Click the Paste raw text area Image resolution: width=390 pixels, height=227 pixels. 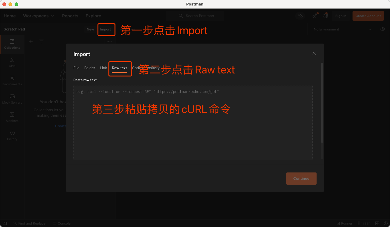tap(193, 122)
